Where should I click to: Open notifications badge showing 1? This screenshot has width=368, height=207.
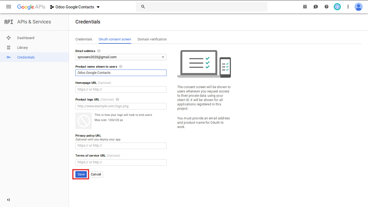[x=337, y=7]
